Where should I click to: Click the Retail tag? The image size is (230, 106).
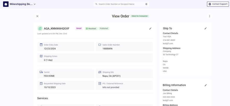pyautogui.click(x=79, y=29)
